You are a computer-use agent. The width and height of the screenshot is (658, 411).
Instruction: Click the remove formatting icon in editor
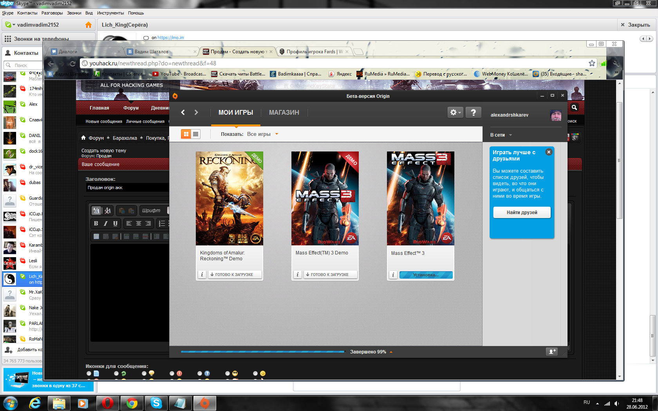click(x=108, y=211)
